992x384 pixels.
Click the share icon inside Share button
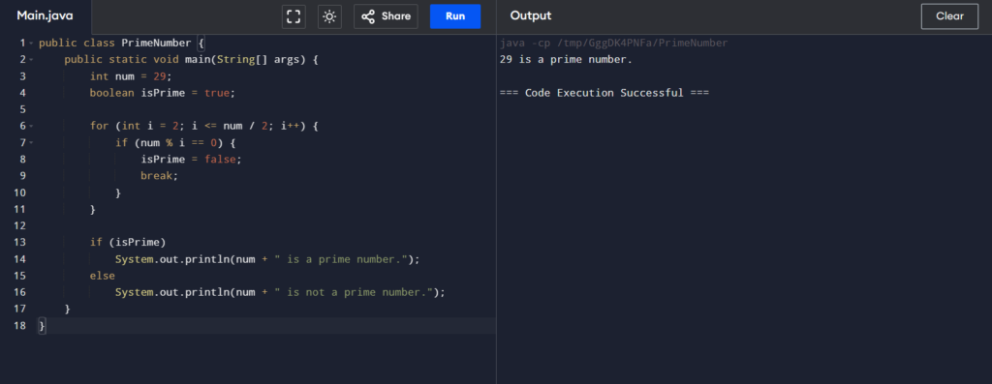(368, 16)
